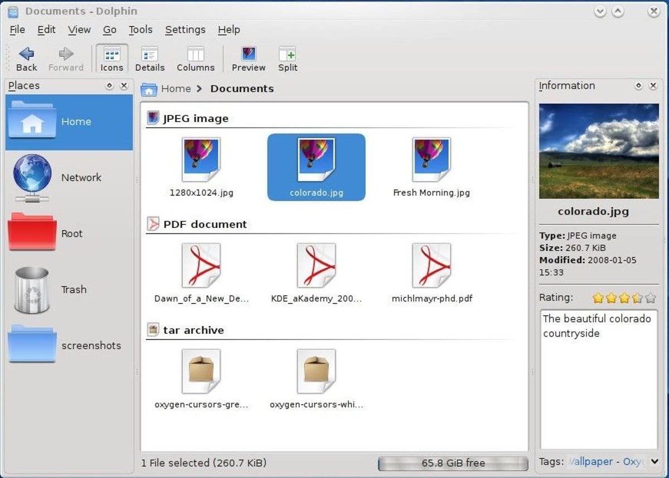This screenshot has height=478, width=669.
Task: Click the Forward arrow toolbar button
Action: click(66, 59)
